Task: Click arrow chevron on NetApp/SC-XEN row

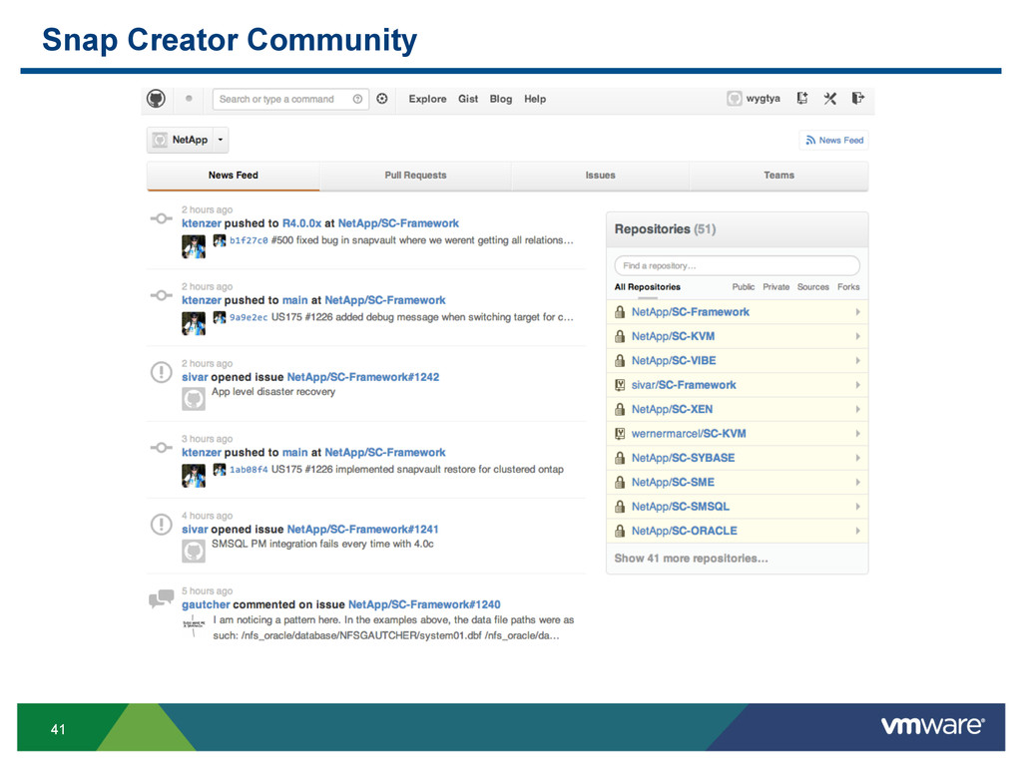Action: [857, 409]
